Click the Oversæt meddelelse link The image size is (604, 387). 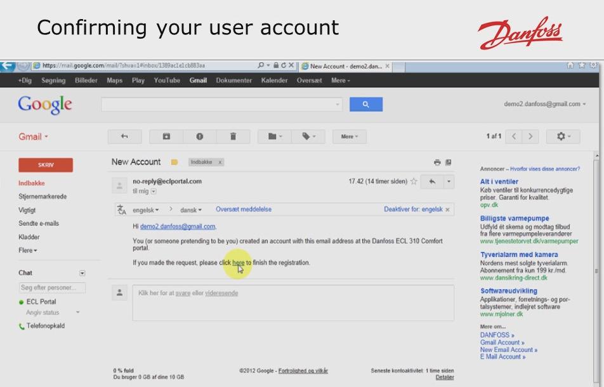click(x=244, y=209)
